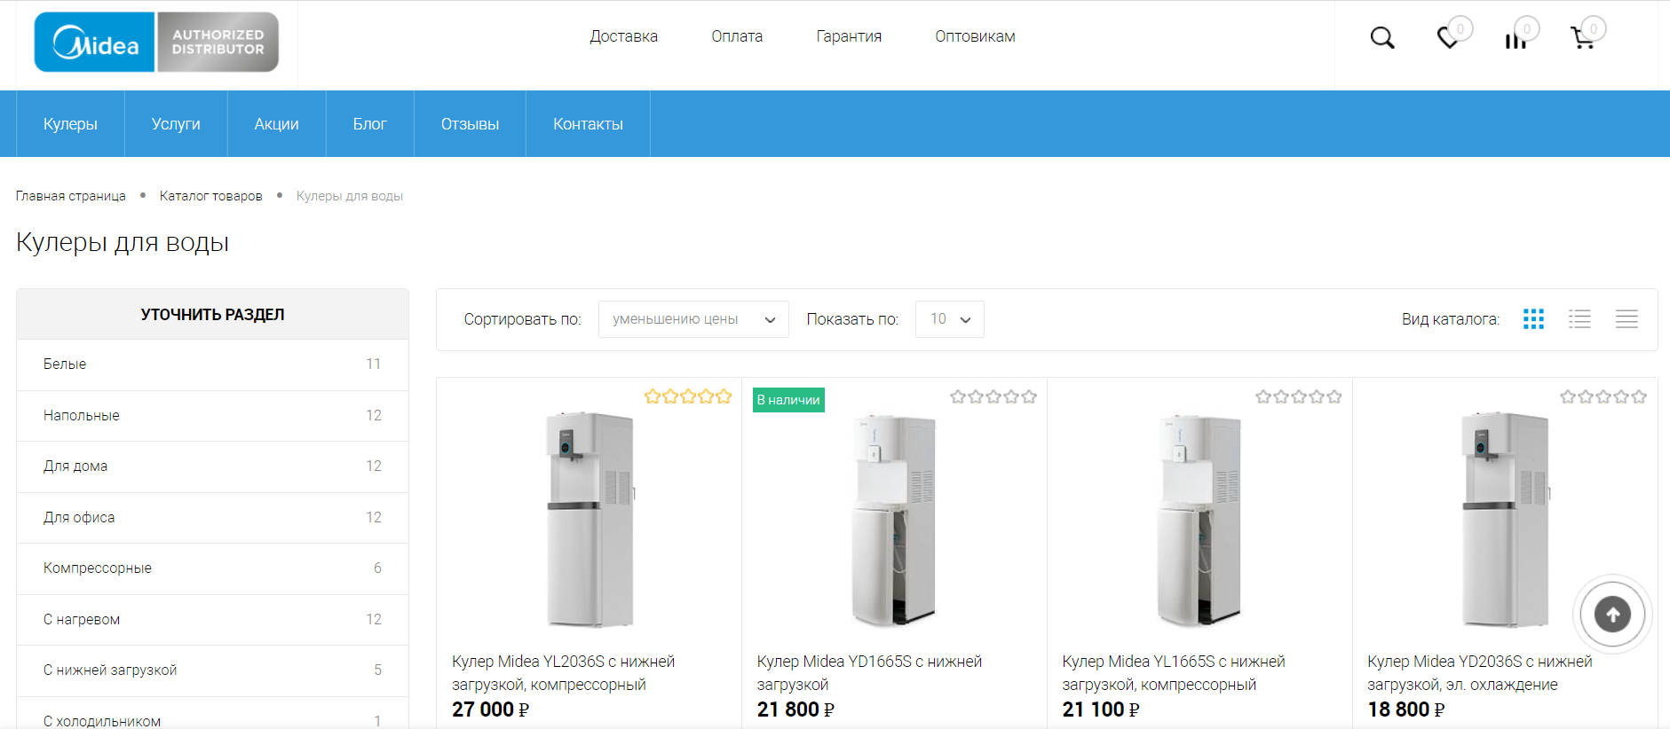1670x729 pixels.
Task: Click the Оптовикам link in header
Action: 975,36
